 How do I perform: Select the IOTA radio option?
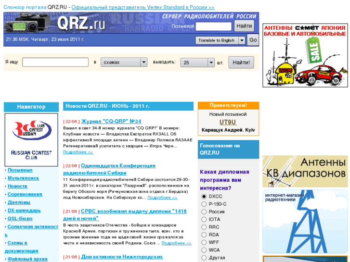tap(204, 219)
